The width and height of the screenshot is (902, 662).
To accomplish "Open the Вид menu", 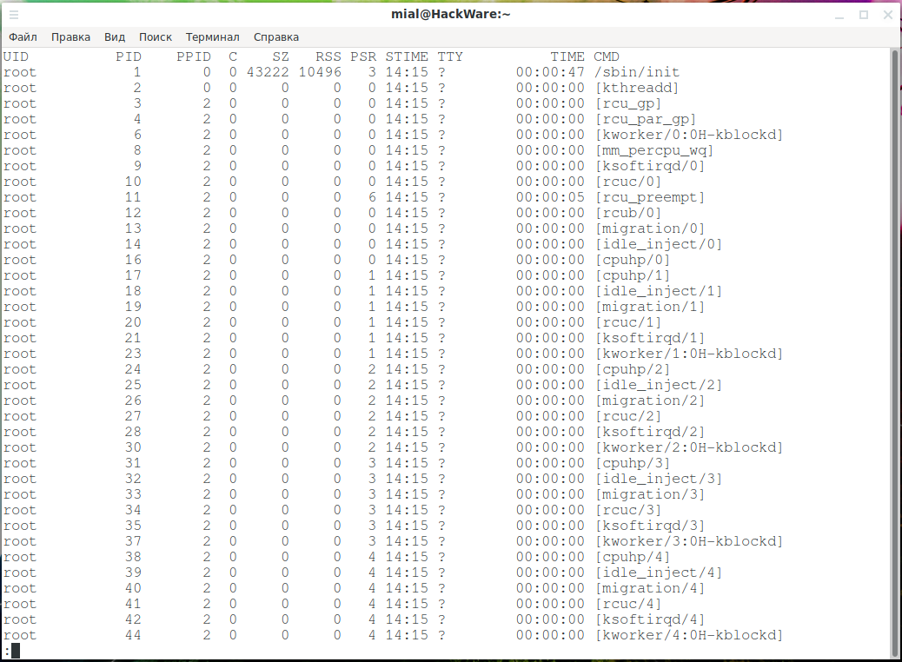I will tap(115, 37).
